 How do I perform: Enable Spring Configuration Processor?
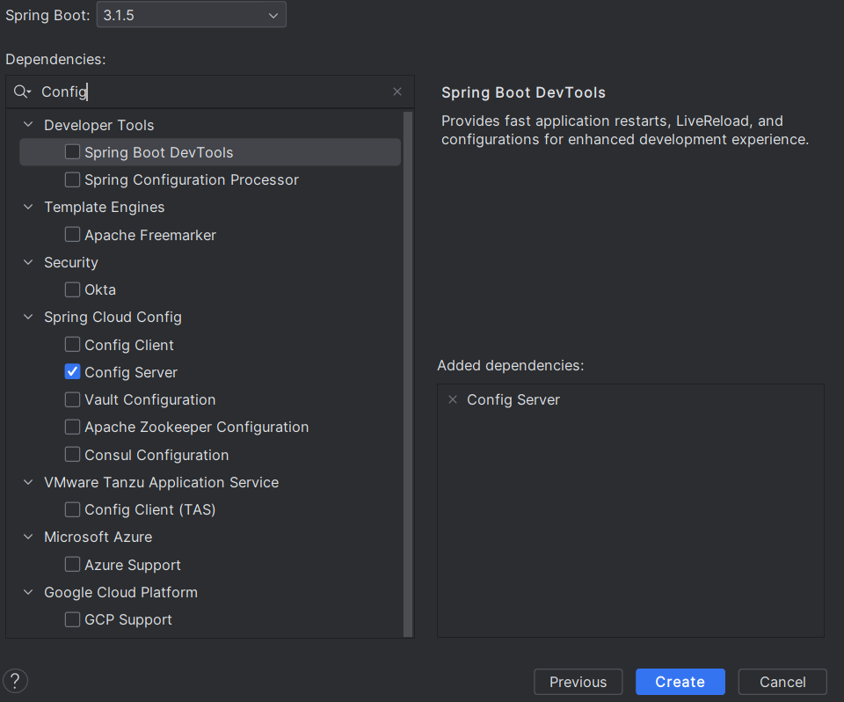click(72, 179)
